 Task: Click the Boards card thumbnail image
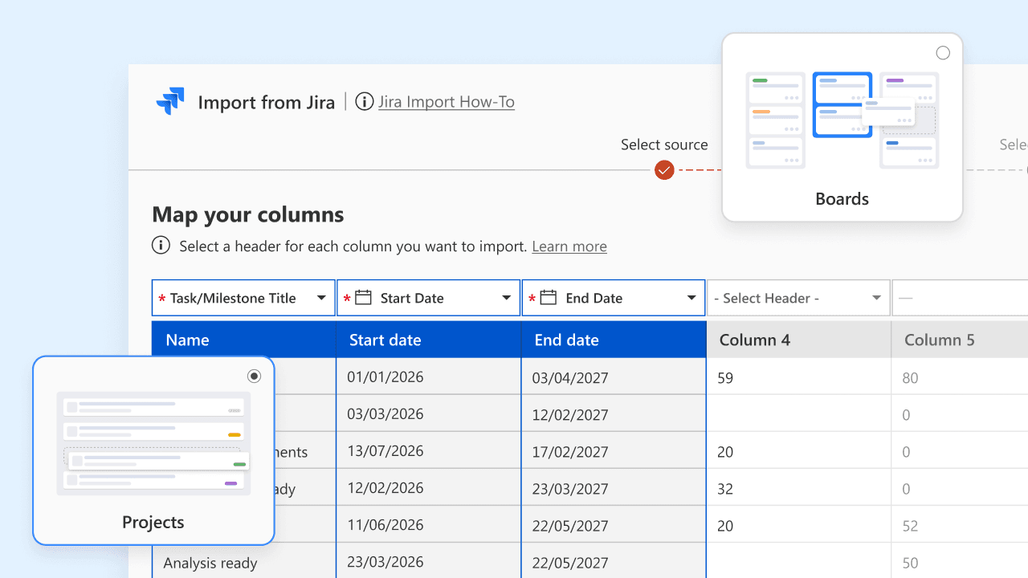pos(842,120)
